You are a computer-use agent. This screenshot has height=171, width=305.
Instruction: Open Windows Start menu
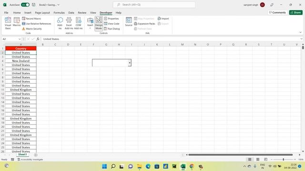(104, 166)
